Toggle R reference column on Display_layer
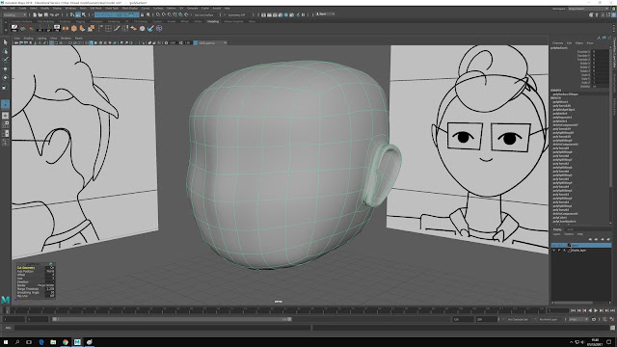617x347 pixels. point(564,251)
